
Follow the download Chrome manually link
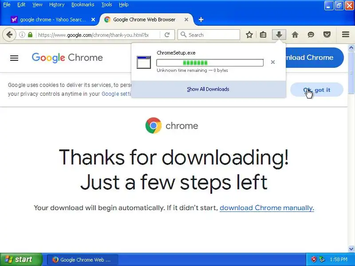267,207
